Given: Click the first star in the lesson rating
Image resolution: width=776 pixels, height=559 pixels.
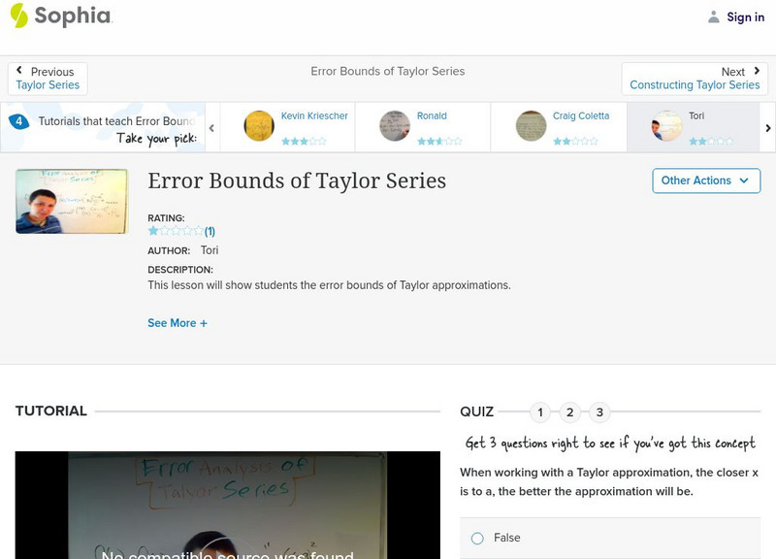Looking at the screenshot, I should tap(152, 231).
